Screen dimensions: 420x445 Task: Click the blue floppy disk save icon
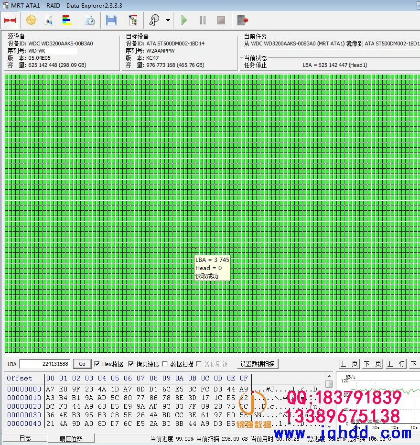click(111, 21)
